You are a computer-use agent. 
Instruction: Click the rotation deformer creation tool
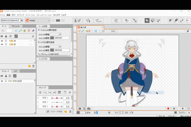(x=126, y=21)
